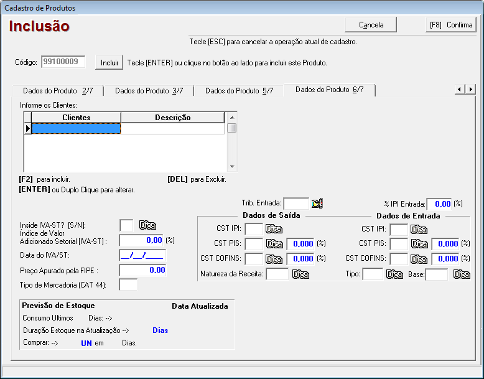Click the lookup icon beside Trib. Entrada
This screenshot has height=379, width=484.
tap(317, 204)
